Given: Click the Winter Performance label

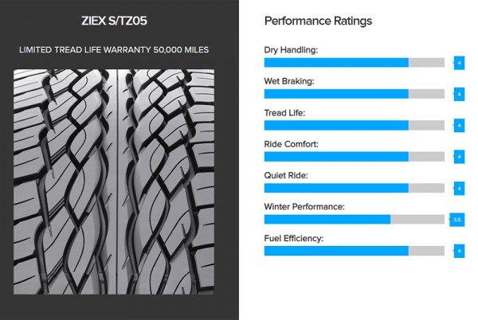Looking at the screenshot, I should pos(304,206).
